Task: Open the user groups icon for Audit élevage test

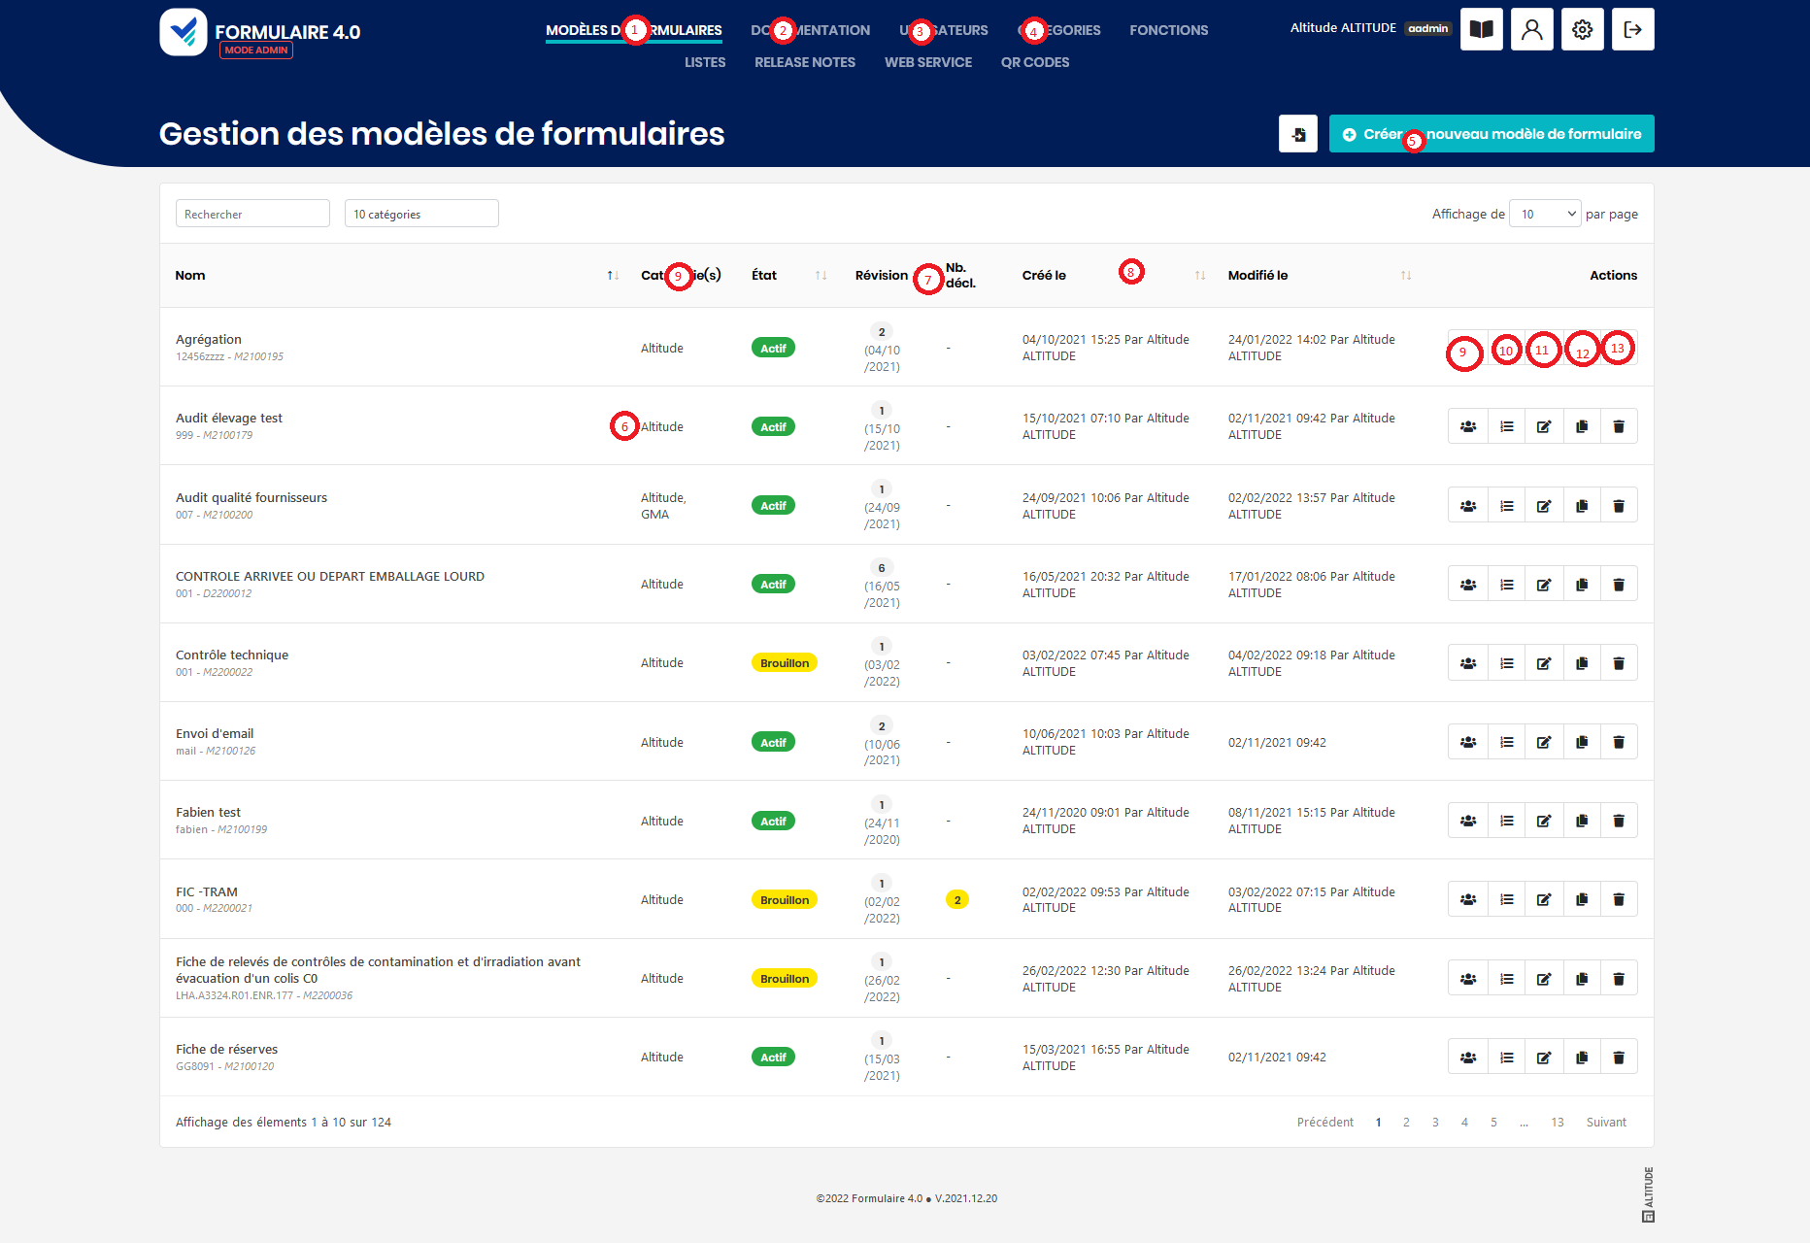Action: click(x=1467, y=426)
